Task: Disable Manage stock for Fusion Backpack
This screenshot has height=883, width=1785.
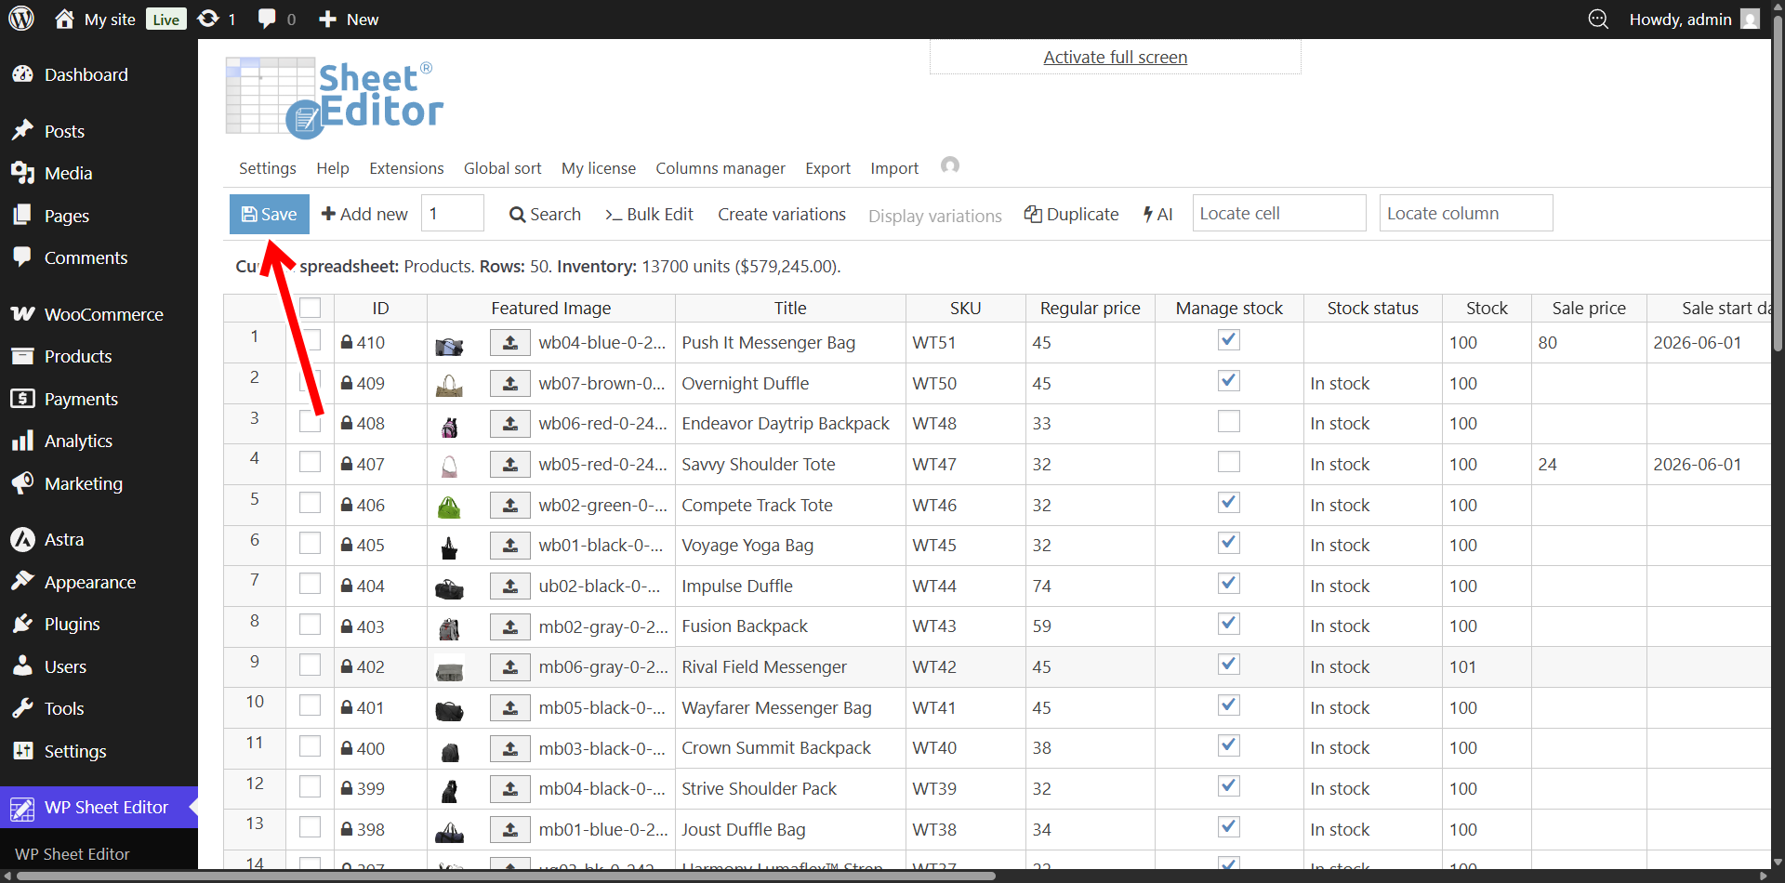Action: pyautogui.click(x=1229, y=624)
